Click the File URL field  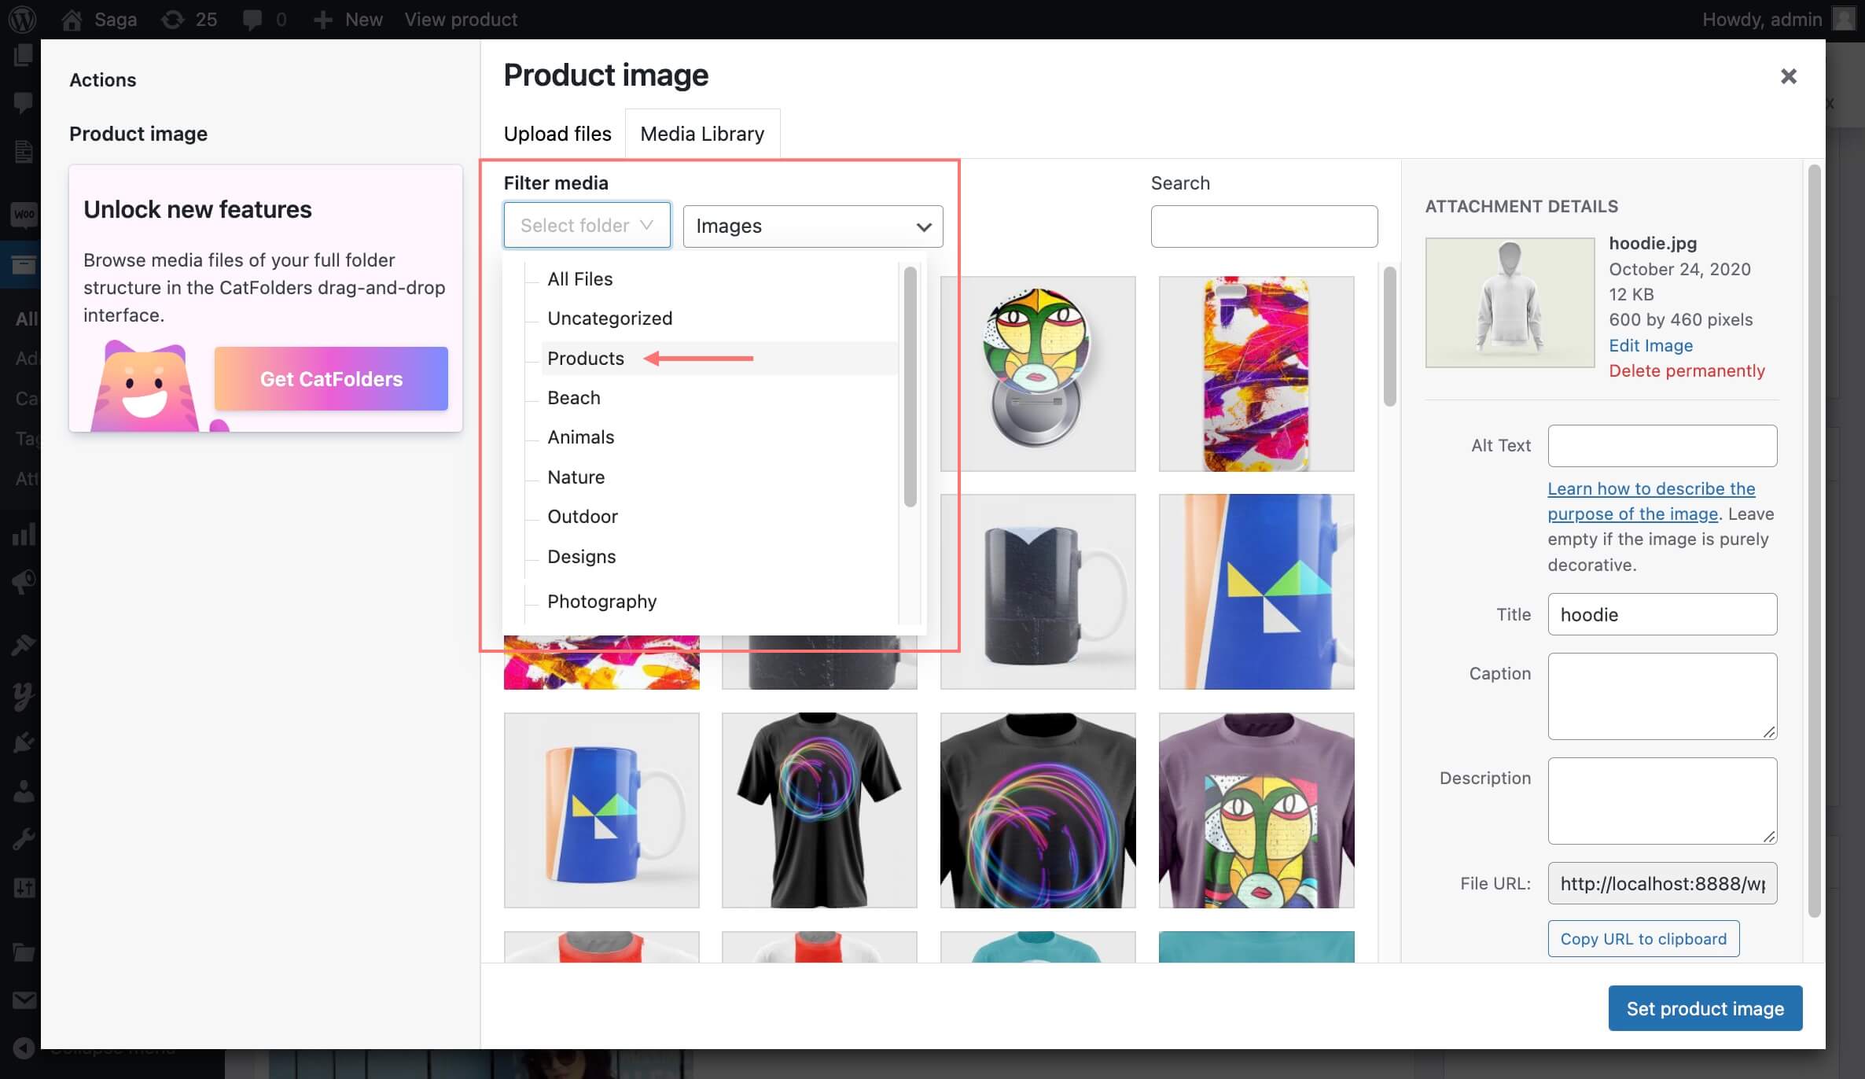click(x=1662, y=883)
